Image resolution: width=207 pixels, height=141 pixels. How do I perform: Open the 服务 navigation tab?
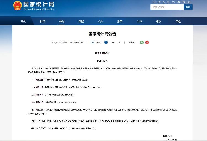(120, 21)
